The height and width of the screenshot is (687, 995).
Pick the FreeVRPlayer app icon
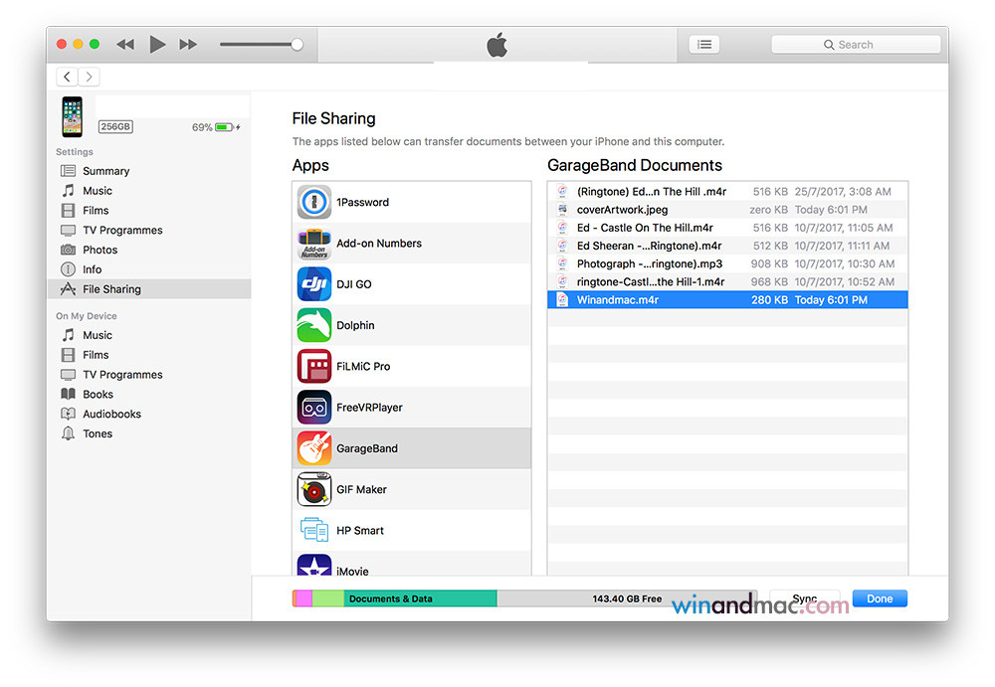(314, 408)
